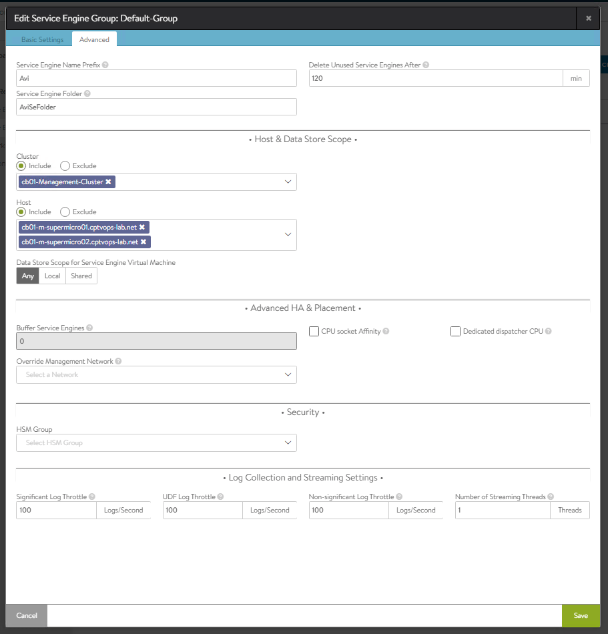Remove cb01-m-supermicro01 host tag via X icon
608x634 pixels.
click(142, 228)
